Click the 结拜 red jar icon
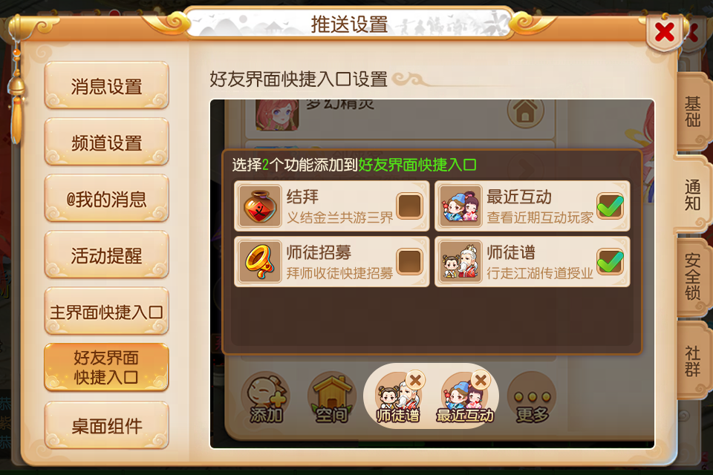Image resolution: width=713 pixels, height=475 pixels. click(260, 206)
